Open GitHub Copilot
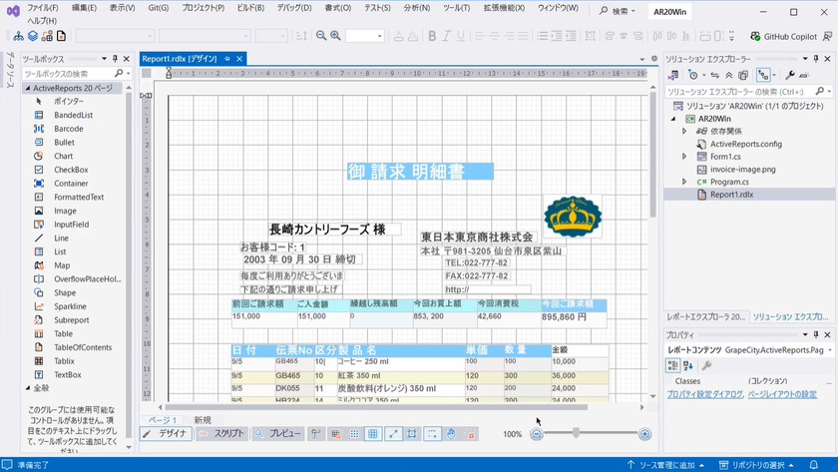 (782, 36)
